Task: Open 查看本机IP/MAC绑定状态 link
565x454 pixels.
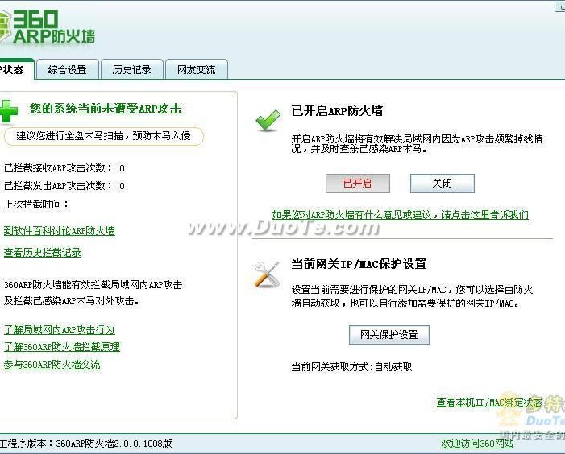Action: point(489,402)
